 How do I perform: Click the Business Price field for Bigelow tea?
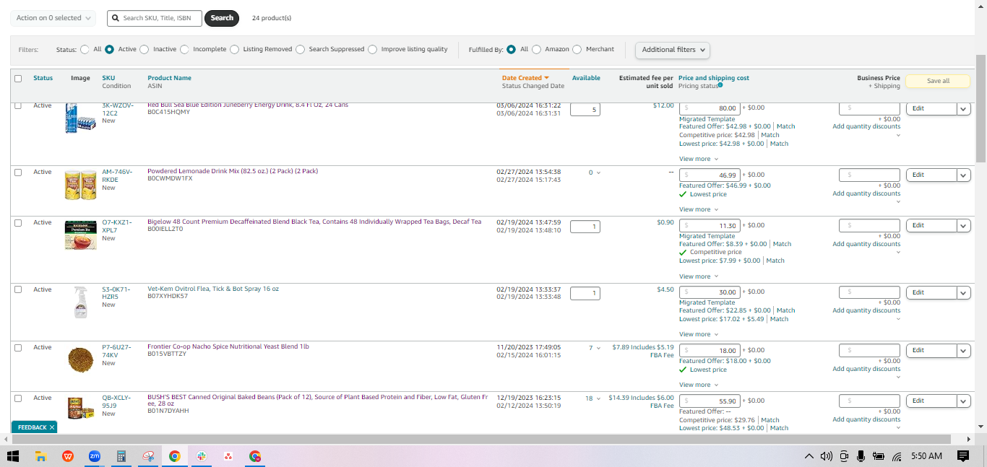[x=869, y=225]
